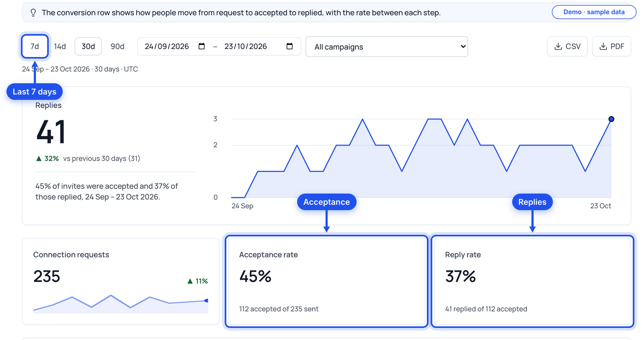Image resolution: width=643 pixels, height=340 pixels.
Task: Click the 41 replies total
Action: 51,132
